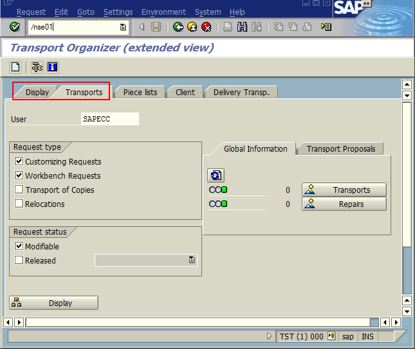Open the Edit menu
The image size is (415, 349).
coord(61,12)
